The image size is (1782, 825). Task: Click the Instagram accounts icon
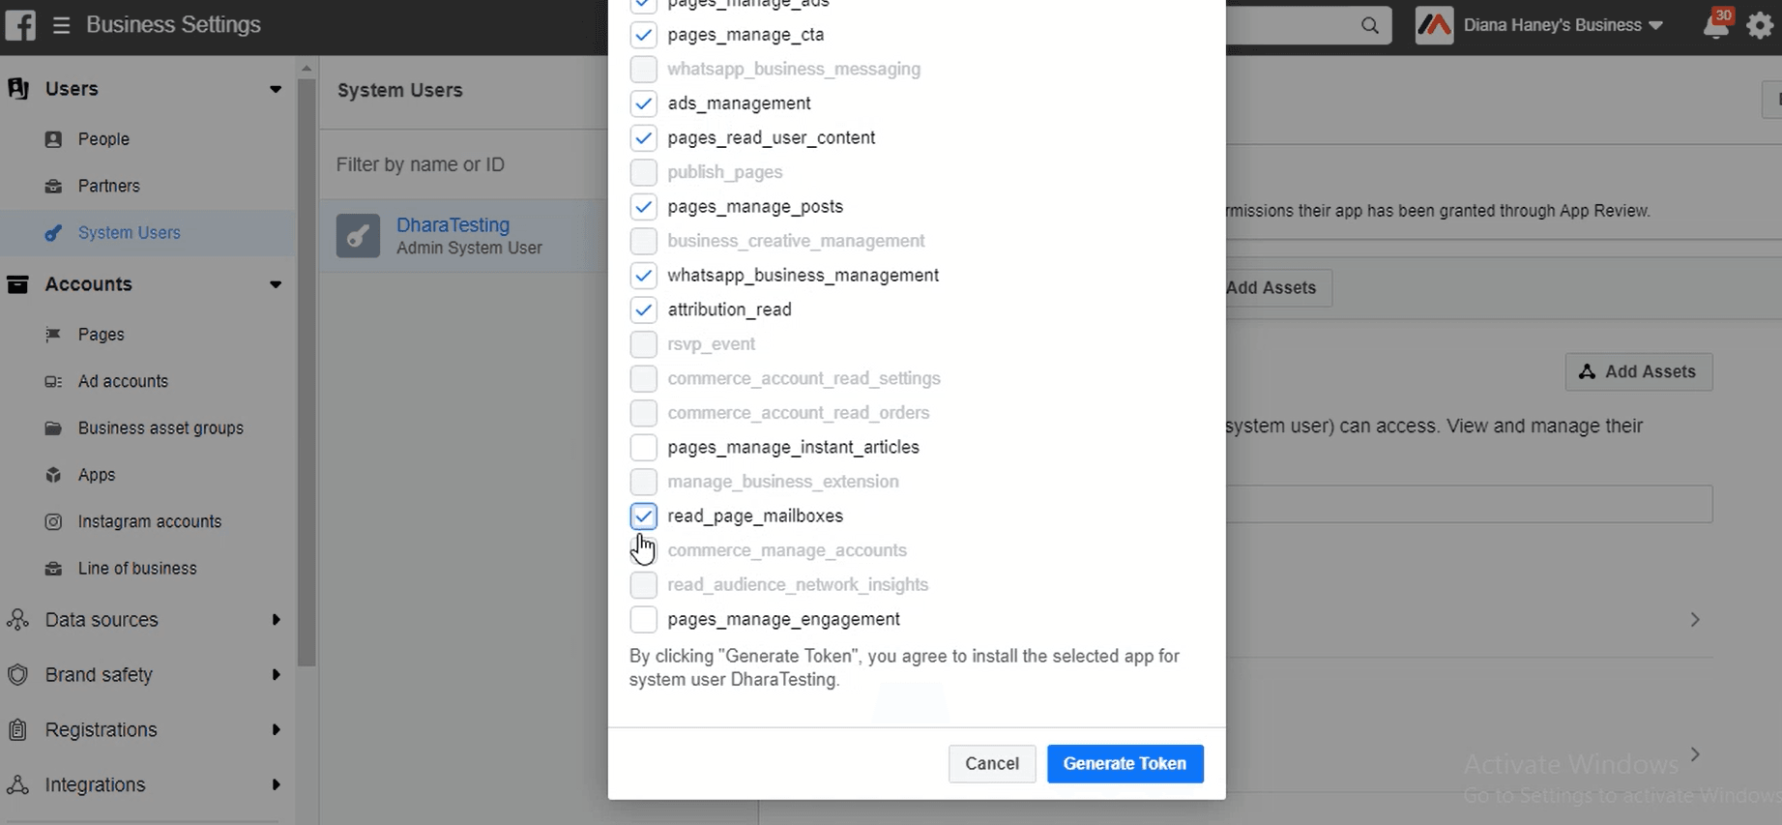[54, 521]
